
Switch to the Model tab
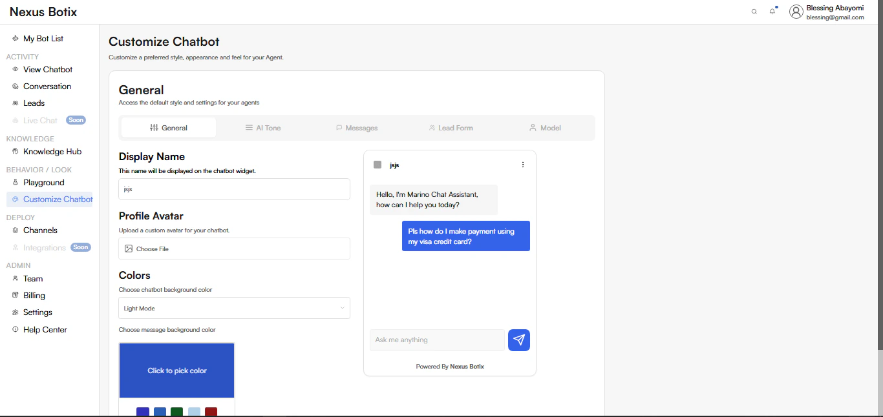tap(545, 128)
